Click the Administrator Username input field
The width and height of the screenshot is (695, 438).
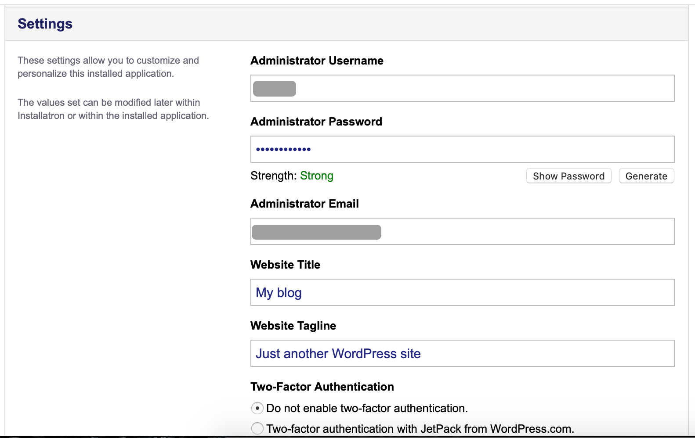point(462,88)
